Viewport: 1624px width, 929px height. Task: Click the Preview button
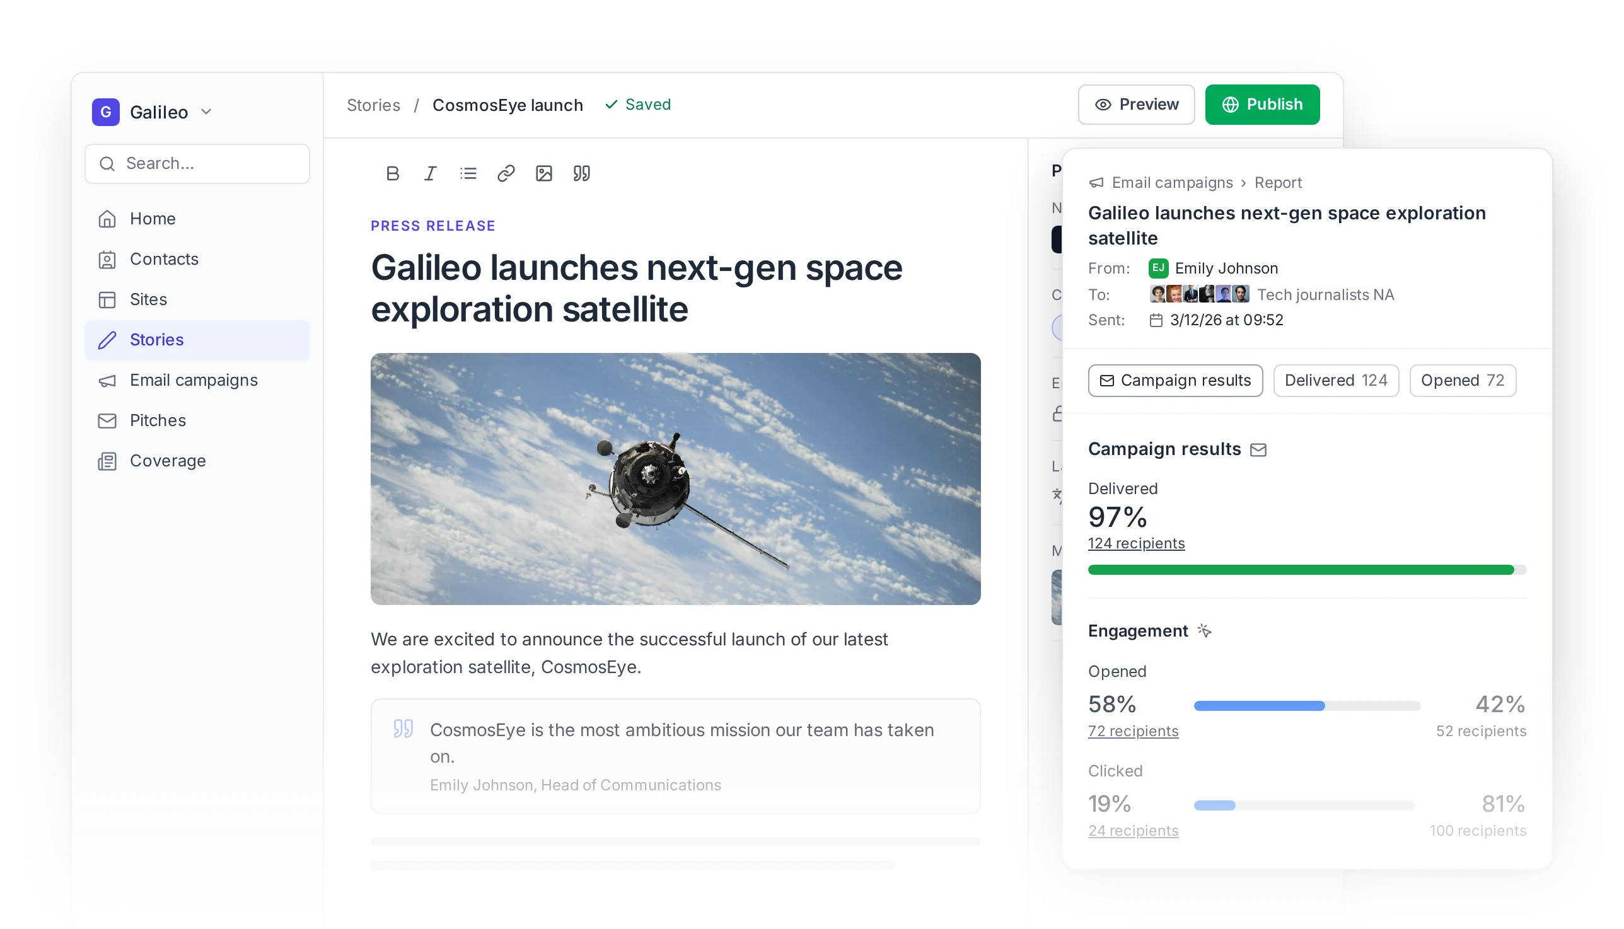pos(1136,105)
